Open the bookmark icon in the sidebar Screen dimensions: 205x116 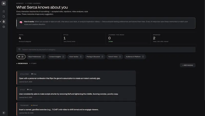pos(4,11)
